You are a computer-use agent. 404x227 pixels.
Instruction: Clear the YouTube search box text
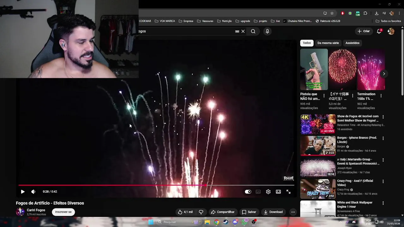point(243,31)
